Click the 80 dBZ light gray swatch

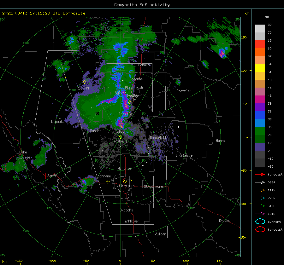[260, 28]
